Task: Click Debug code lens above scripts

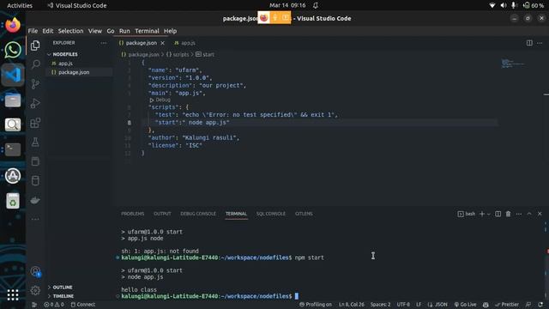Action: pyautogui.click(x=160, y=100)
